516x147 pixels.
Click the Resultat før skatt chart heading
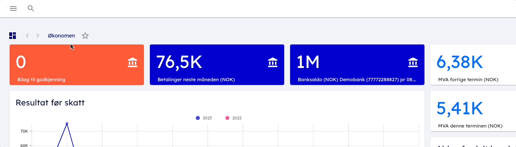pyautogui.click(x=50, y=103)
